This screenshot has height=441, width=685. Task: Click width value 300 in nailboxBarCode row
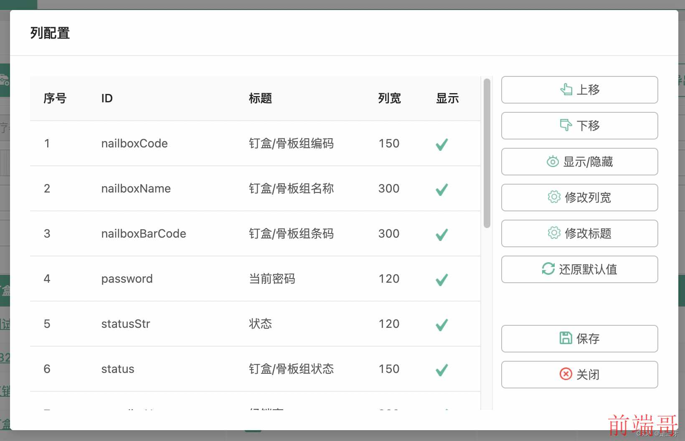(389, 233)
